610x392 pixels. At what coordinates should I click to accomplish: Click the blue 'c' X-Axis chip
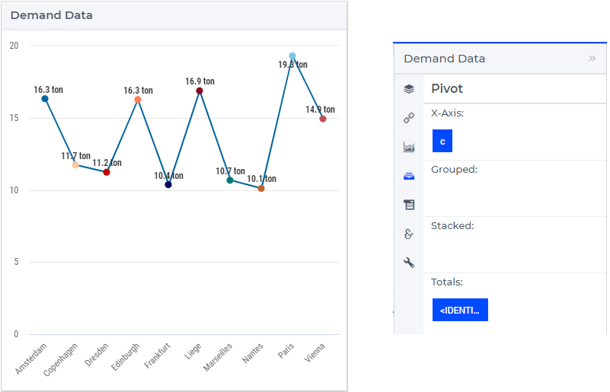442,141
